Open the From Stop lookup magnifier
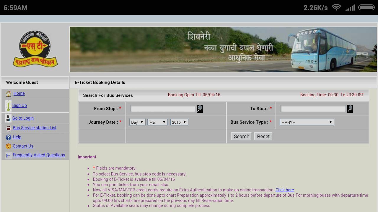The height and width of the screenshot is (212, 378). (199, 109)
